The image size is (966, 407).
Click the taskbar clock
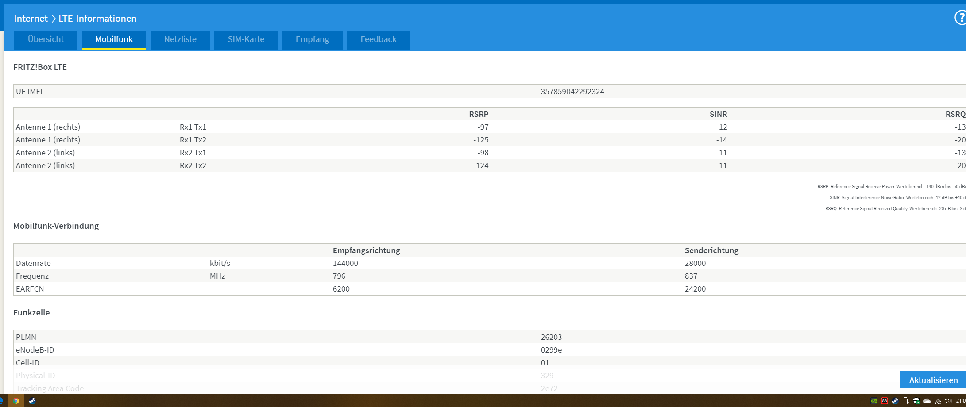pyautogui.click(x=961, y=401)
